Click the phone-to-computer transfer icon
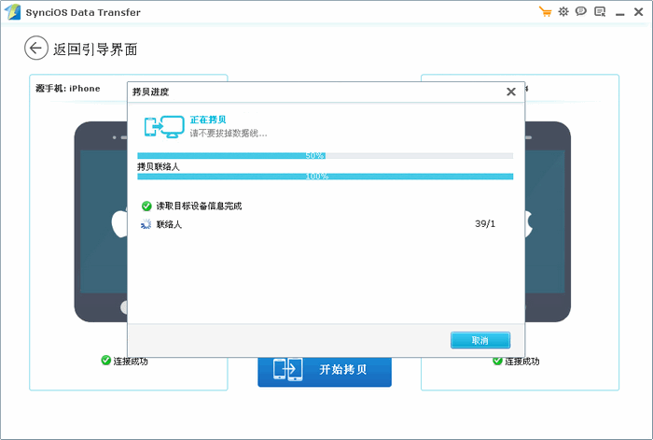Screen dimensions: 653x440 coord(164,127)
